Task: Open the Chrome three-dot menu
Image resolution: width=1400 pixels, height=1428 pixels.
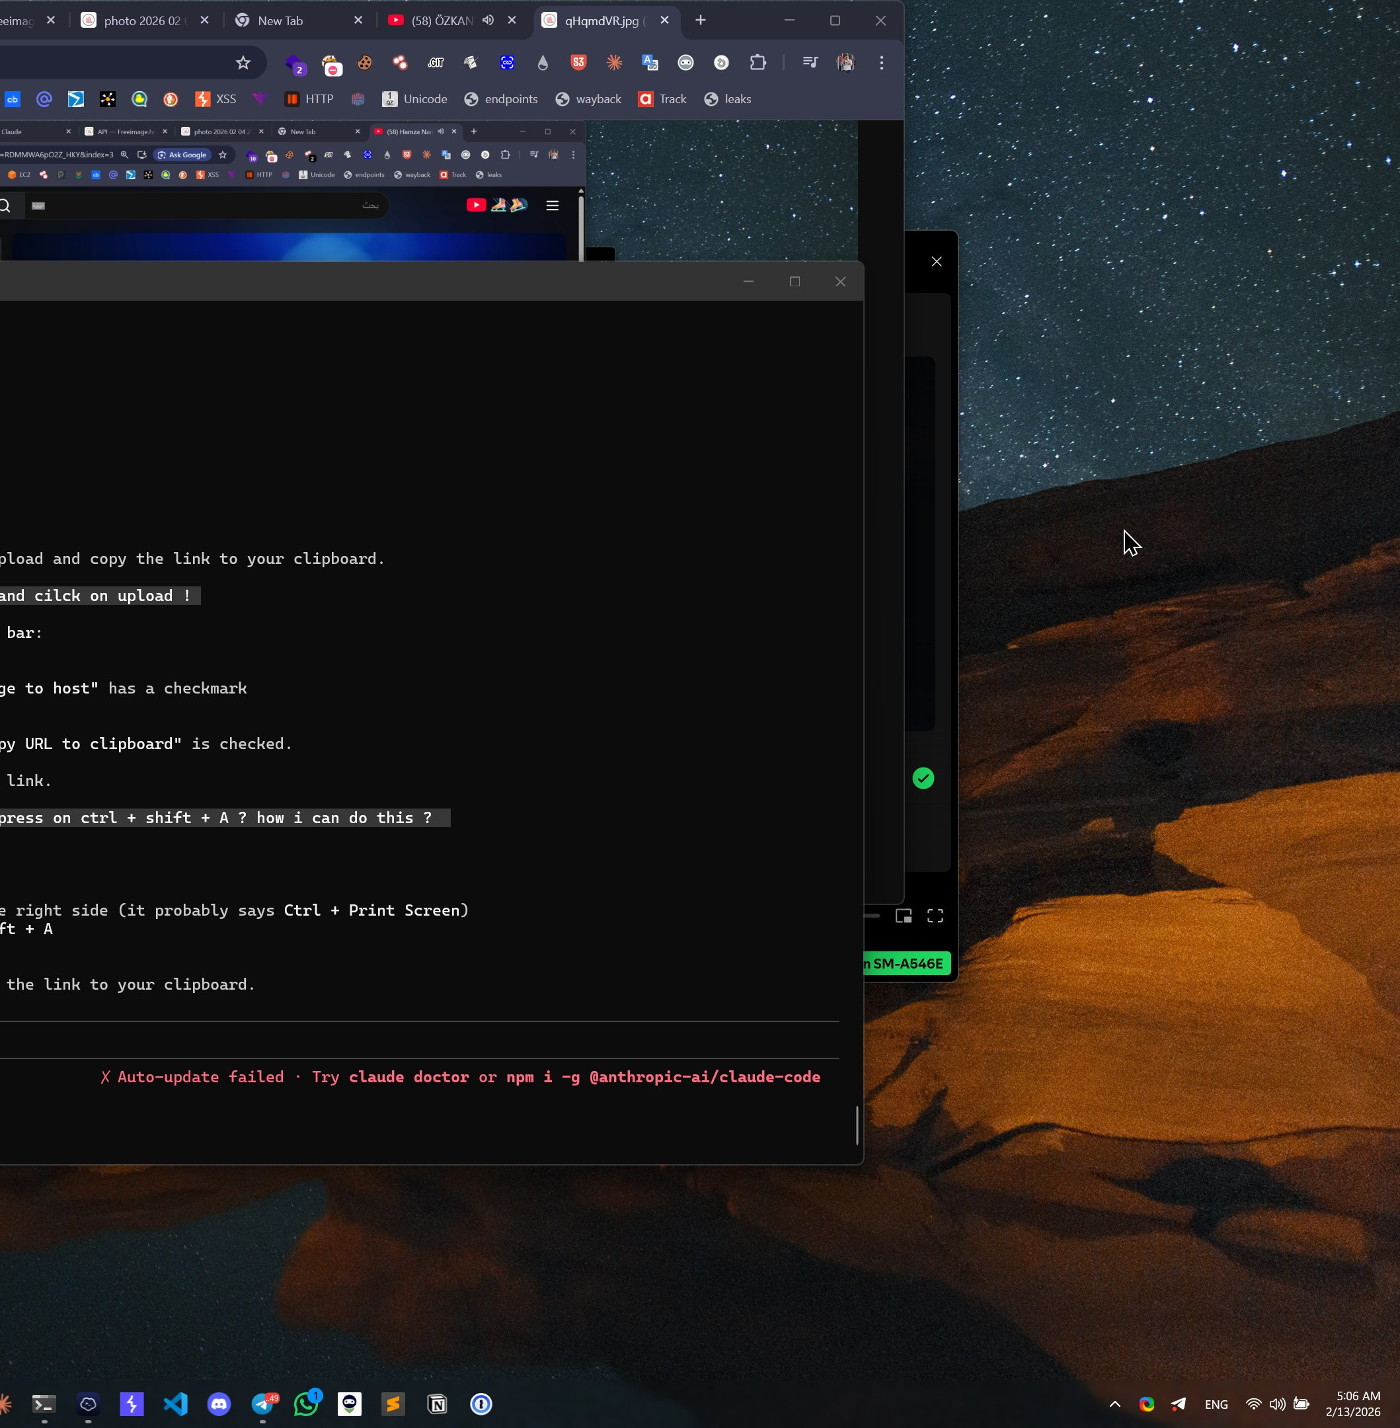Action: point(881,63)
